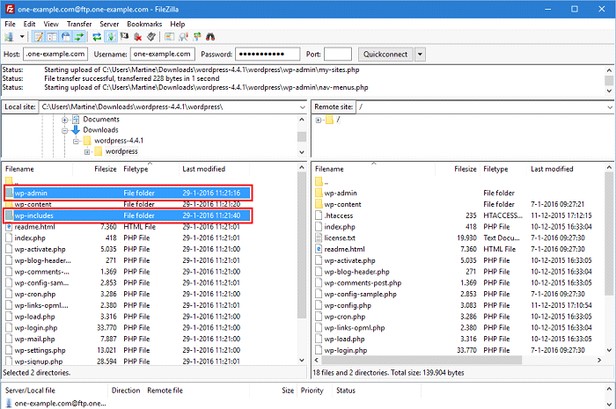Click the message log scrollbar down arrow
The image size is (616, 409).
609,91
